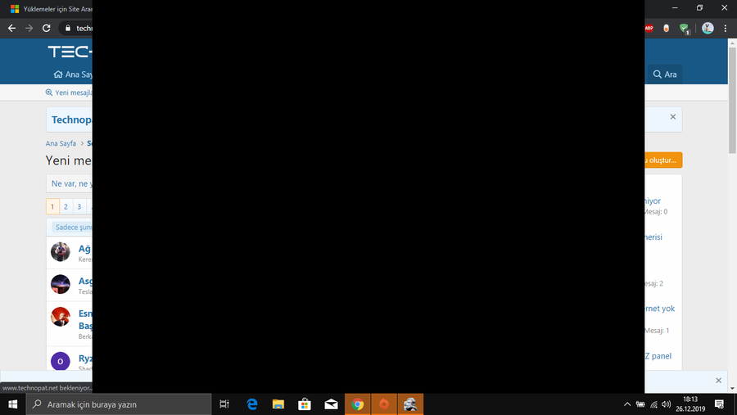Open the Mail app from the taskbar

(x=331, y=404)
